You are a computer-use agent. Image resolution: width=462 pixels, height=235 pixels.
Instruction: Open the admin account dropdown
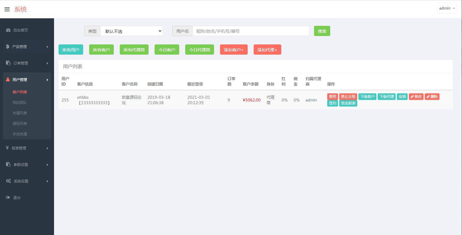tap(447, 8)
